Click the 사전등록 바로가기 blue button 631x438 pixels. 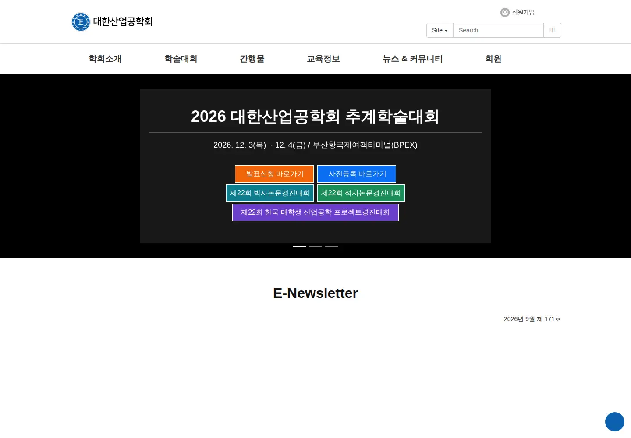[357, 174]
